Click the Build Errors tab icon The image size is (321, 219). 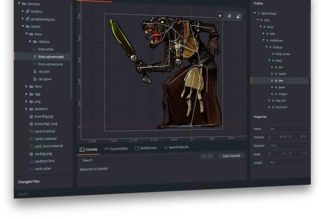tap(137, 148)
